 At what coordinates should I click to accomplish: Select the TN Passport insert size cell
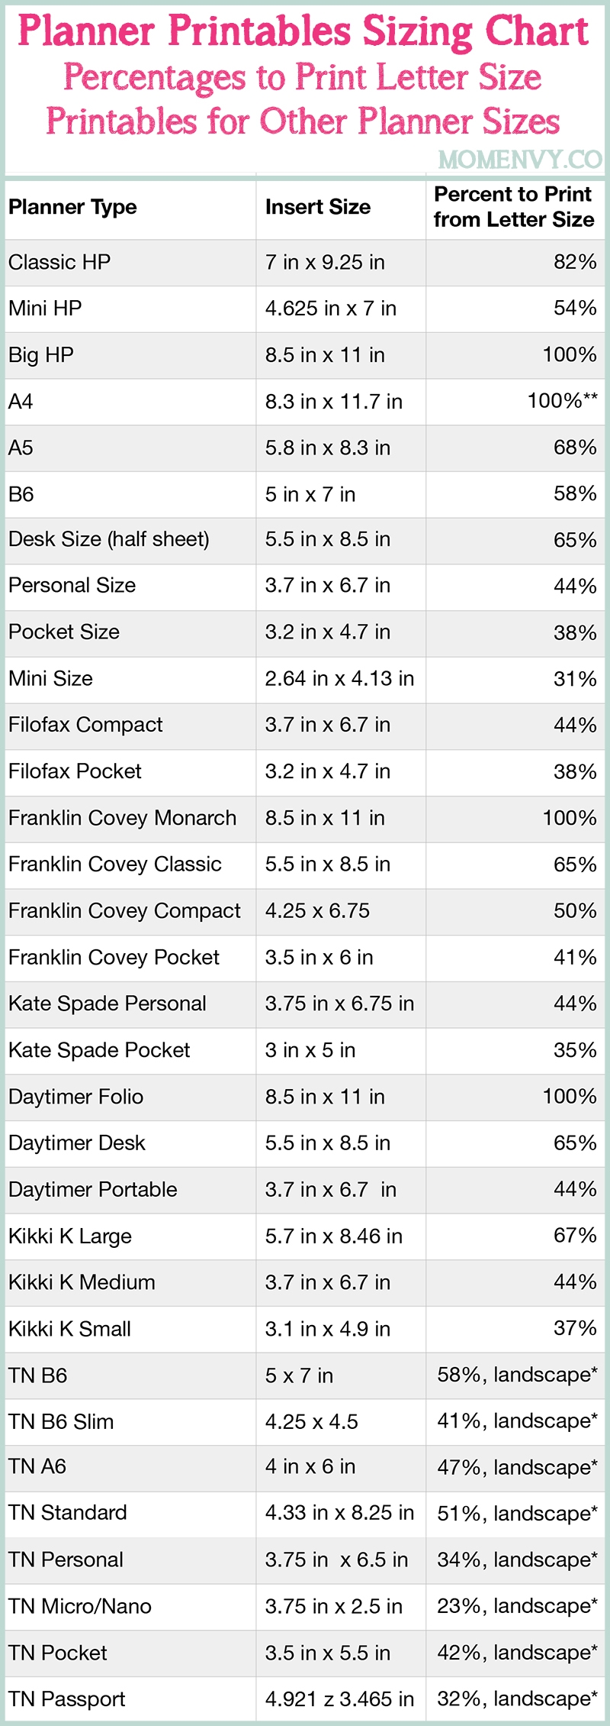tap(339, 1699)
